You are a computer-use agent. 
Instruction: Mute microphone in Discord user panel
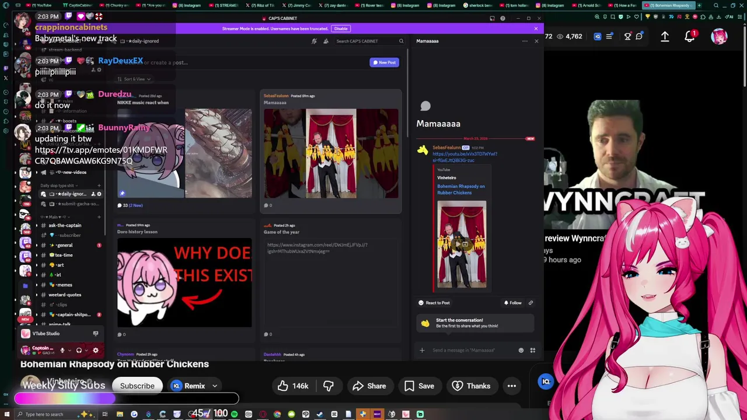pos(62,350)
